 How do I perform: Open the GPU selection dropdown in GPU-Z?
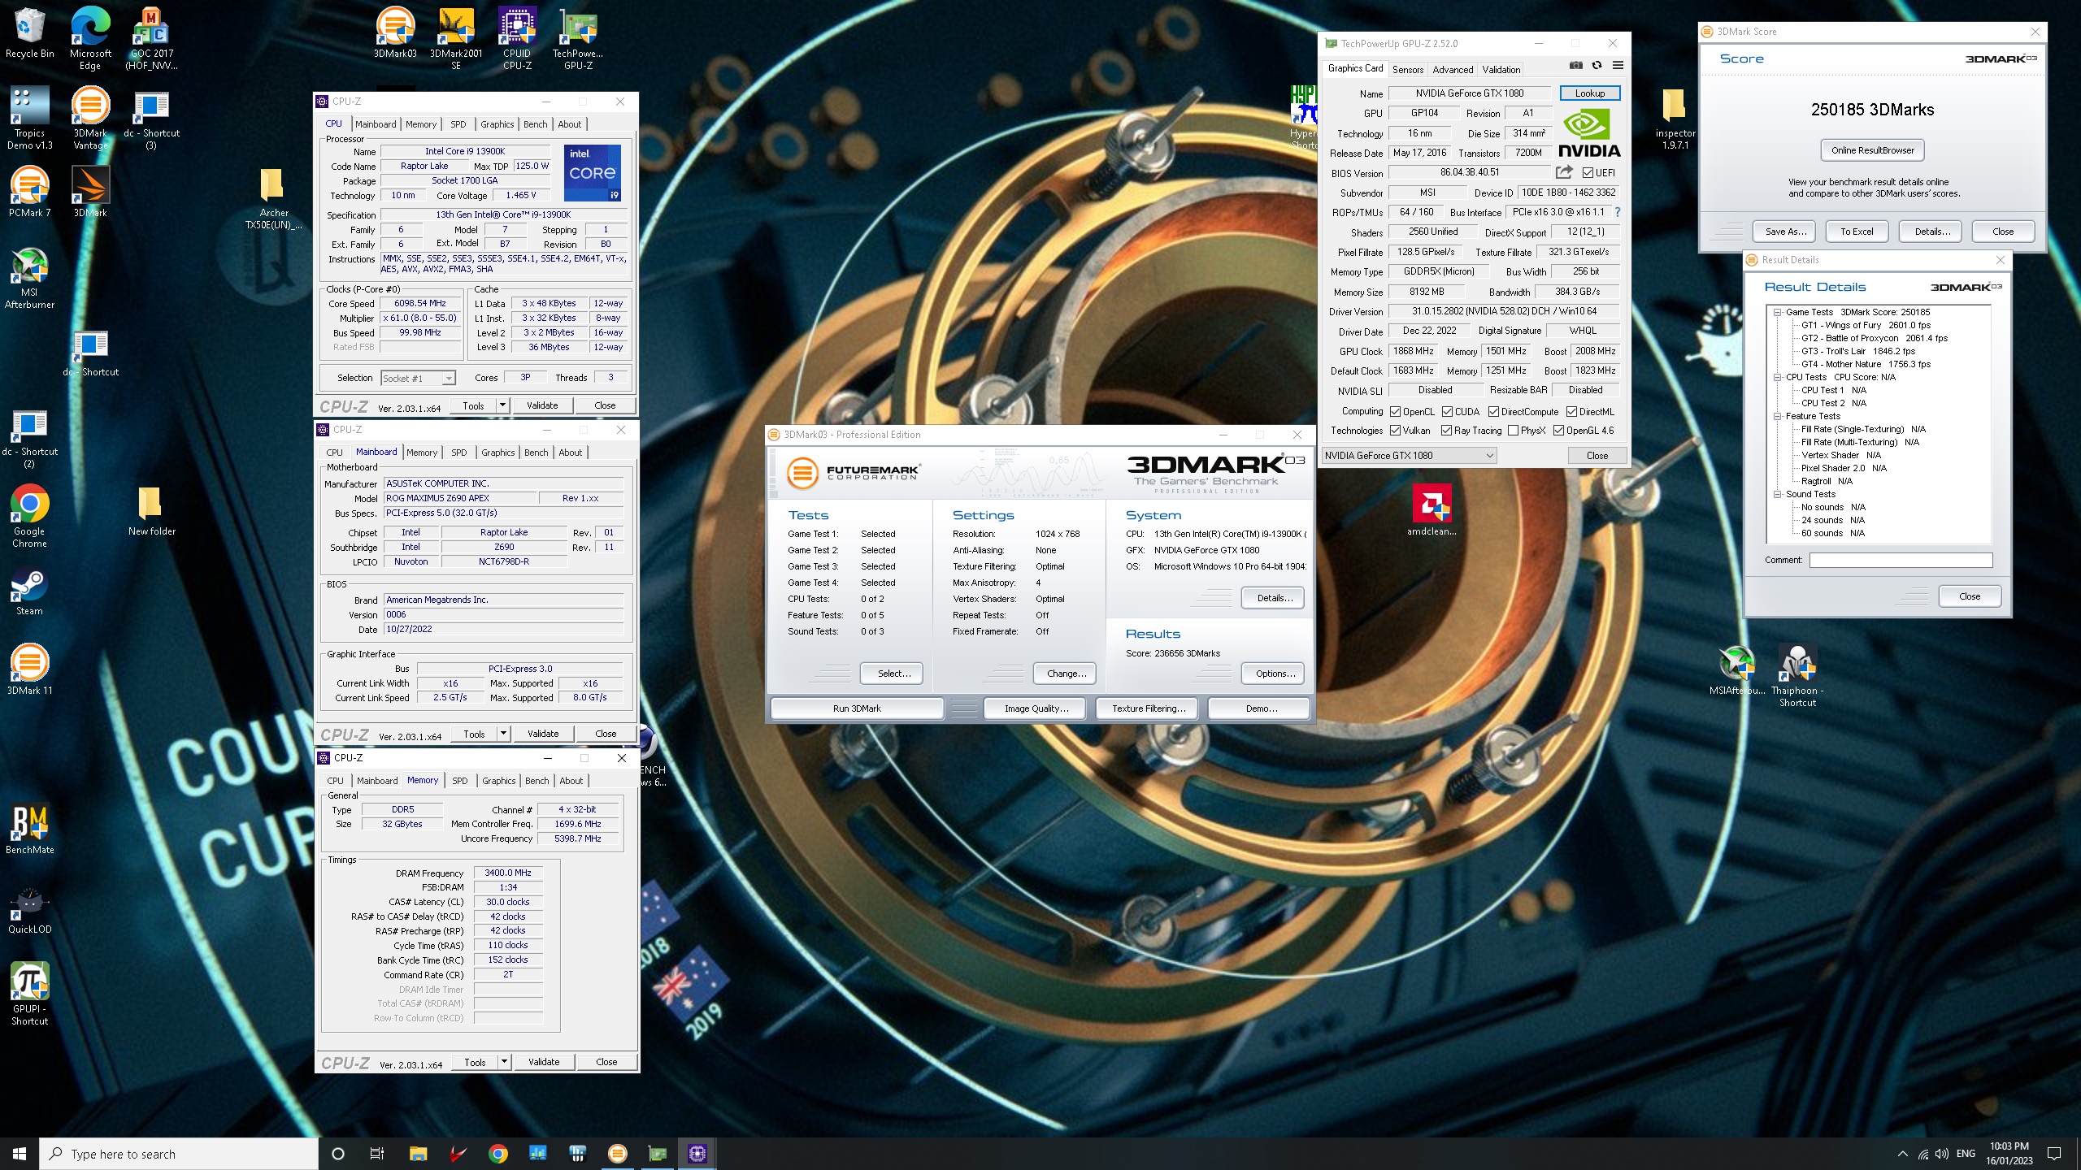pos(1409,456)
